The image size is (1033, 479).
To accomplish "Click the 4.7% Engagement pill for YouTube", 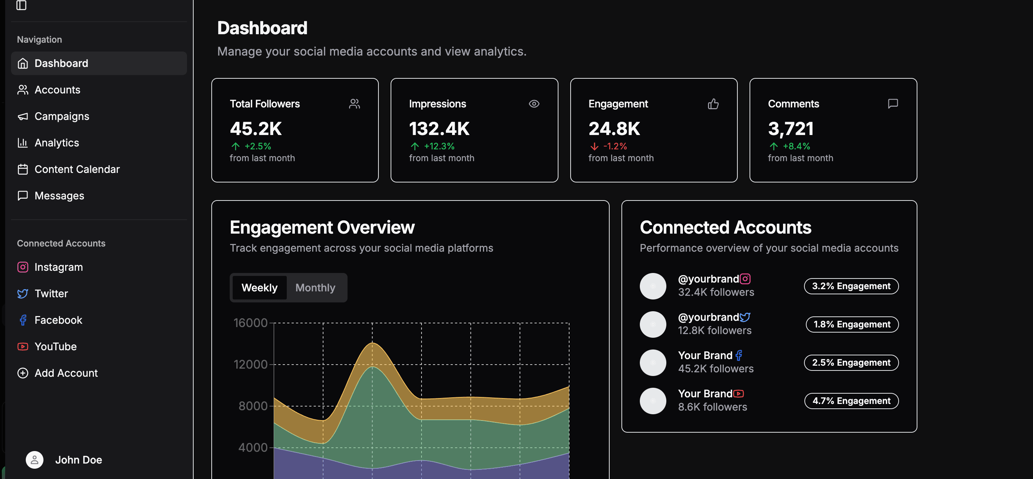I will pos(851,400).
